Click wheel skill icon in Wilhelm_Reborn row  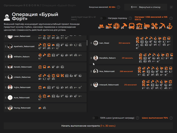click(40, 55)
